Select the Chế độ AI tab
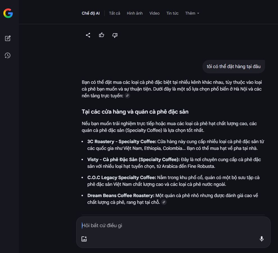This screenshot has height=253, width=278. tap(91, 13)
